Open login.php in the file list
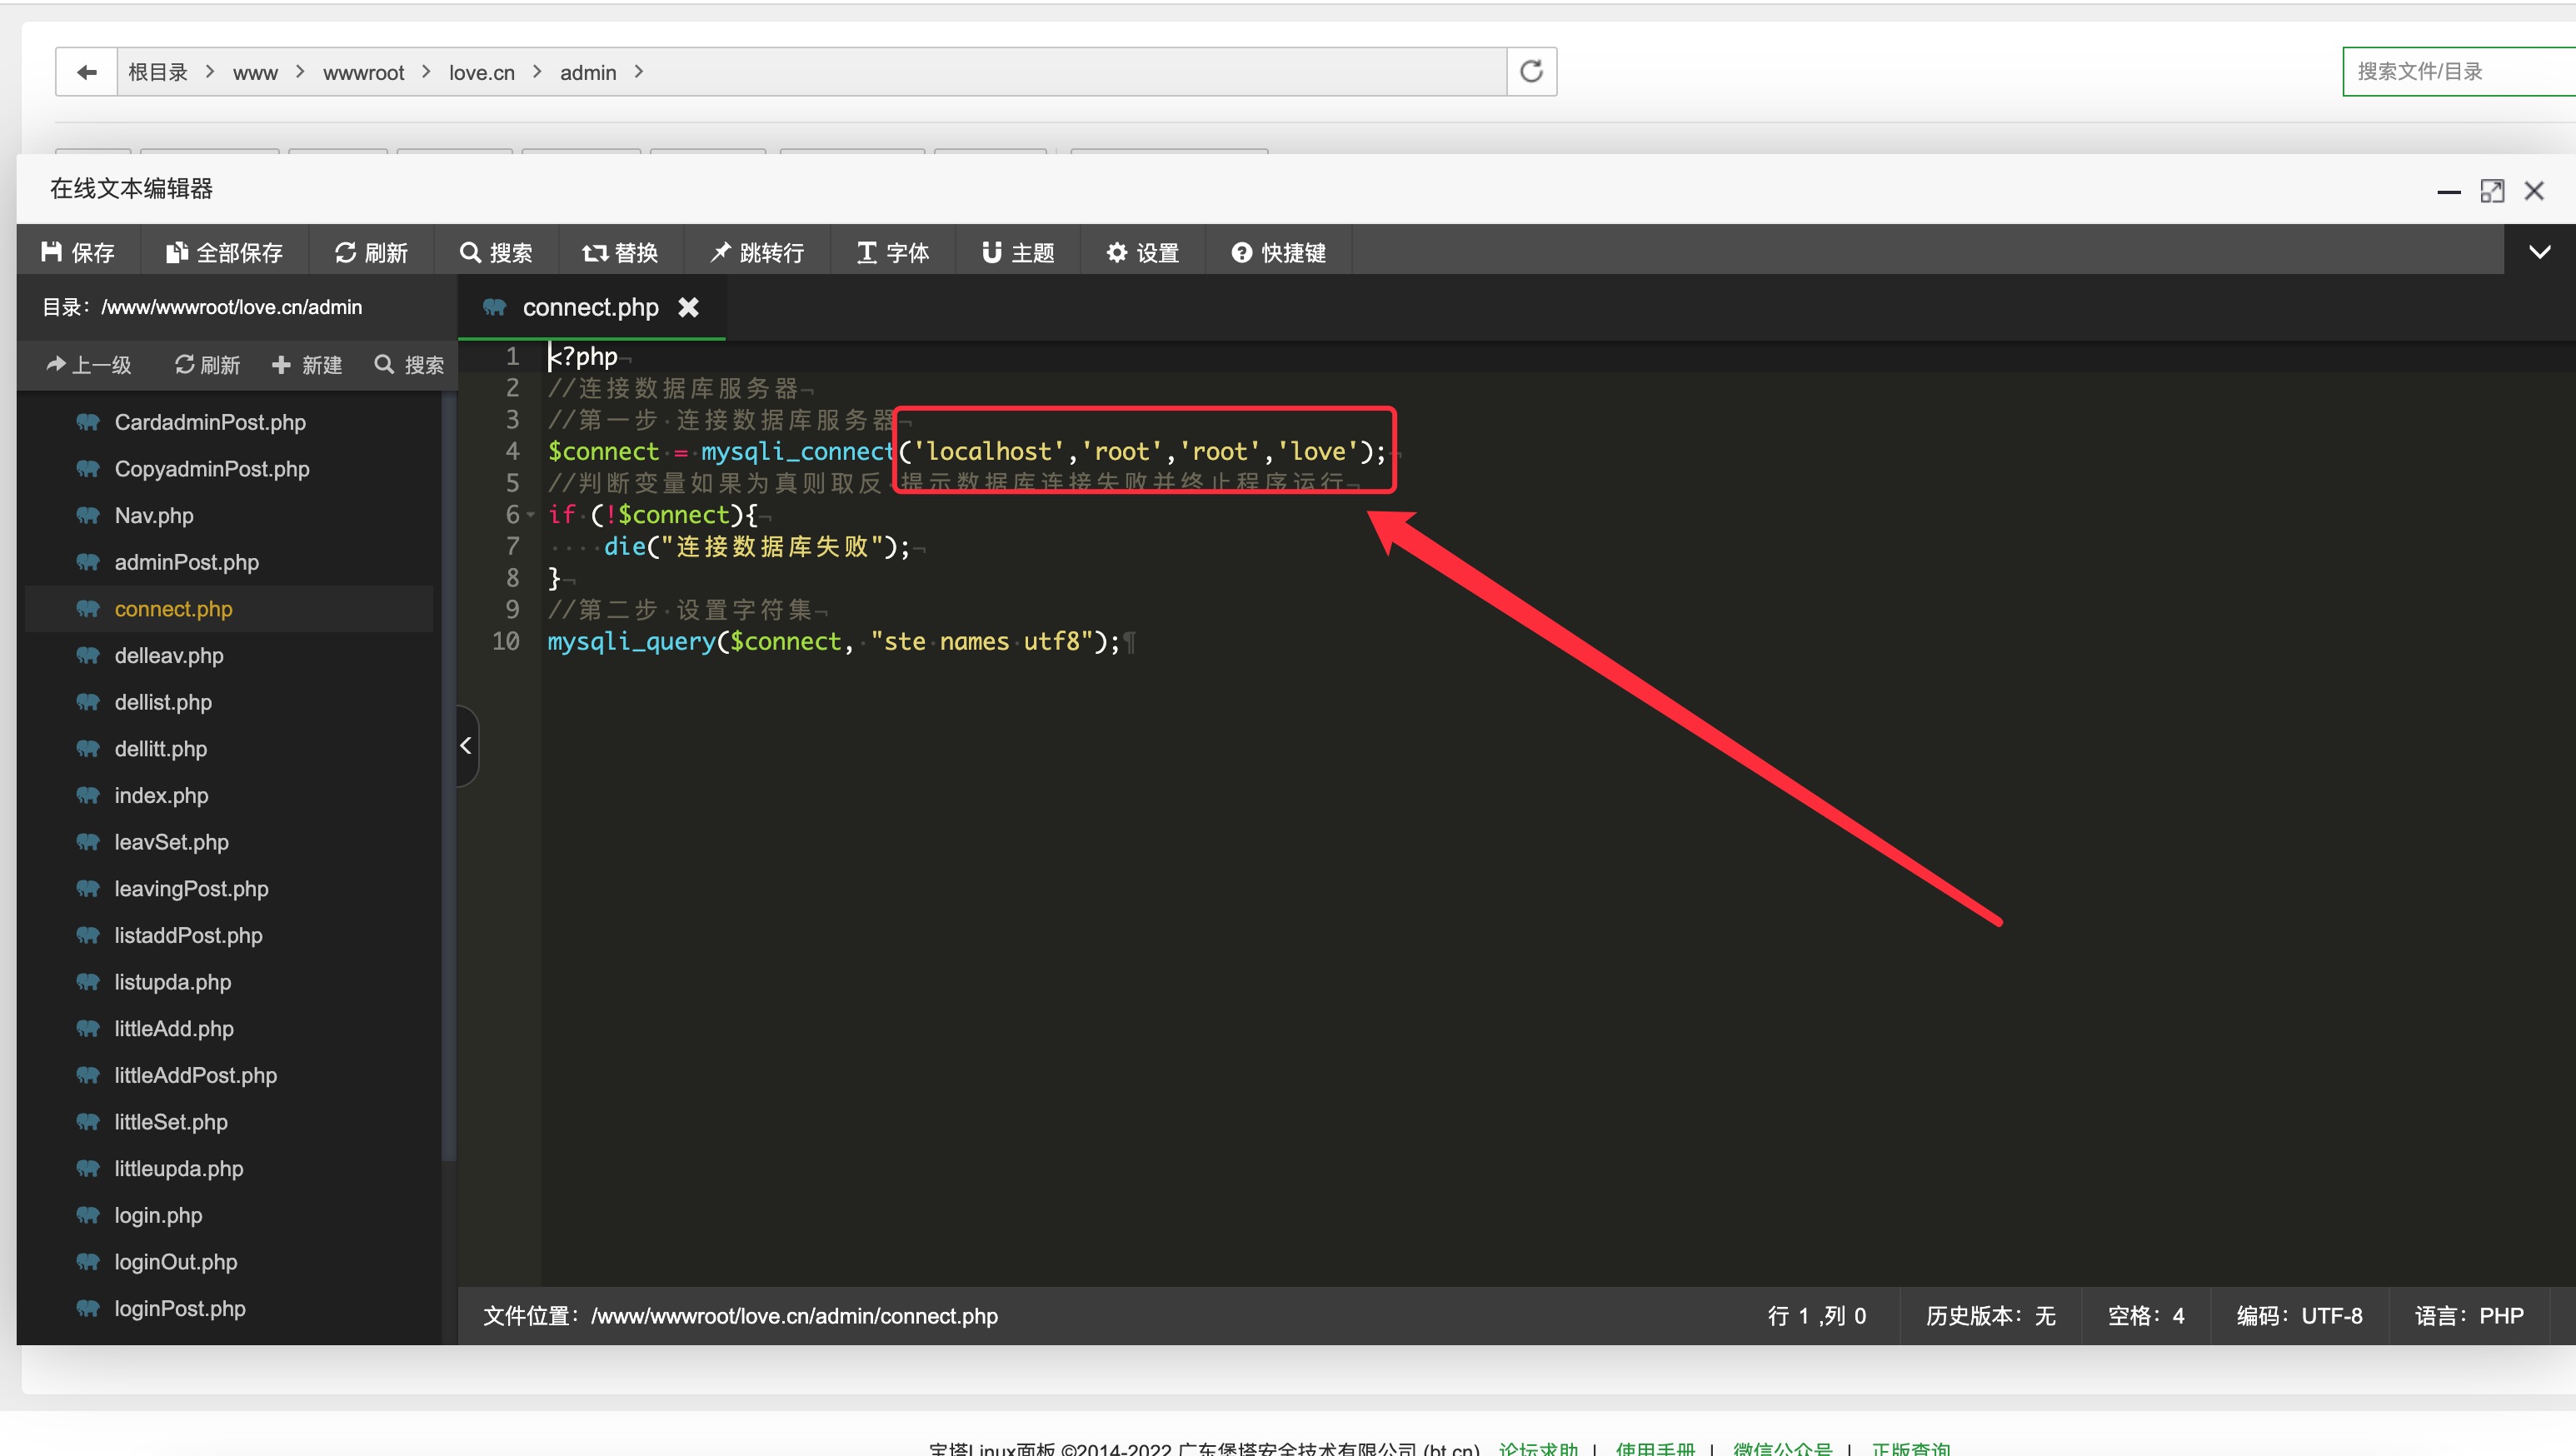2576x1456 pixels. click(x=158, y=1215)
